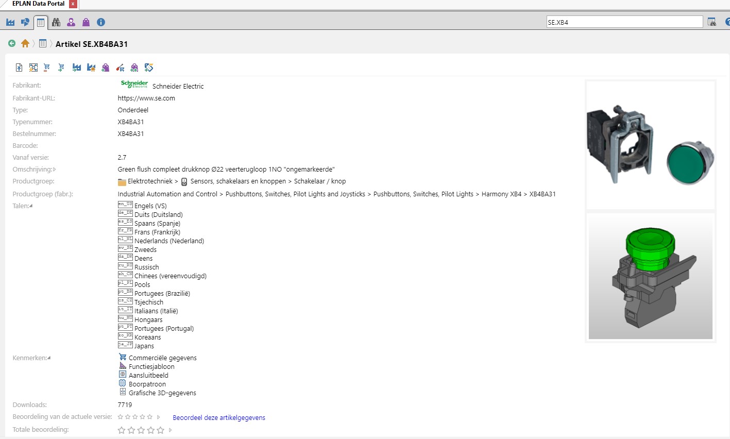The width and height of the screenshot is (730, 439).
Task: Go to the orange home breadcrumb icon
Action: (25, 44)
